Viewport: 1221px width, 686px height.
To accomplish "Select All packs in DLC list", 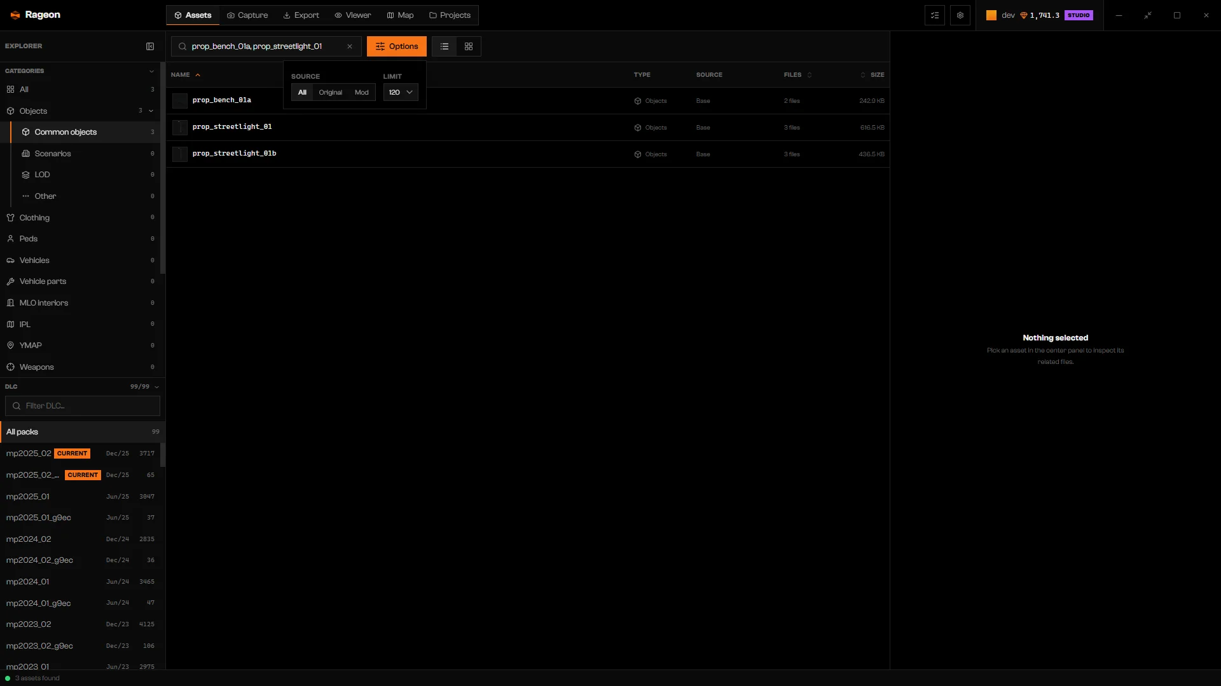I will point(83,432).
